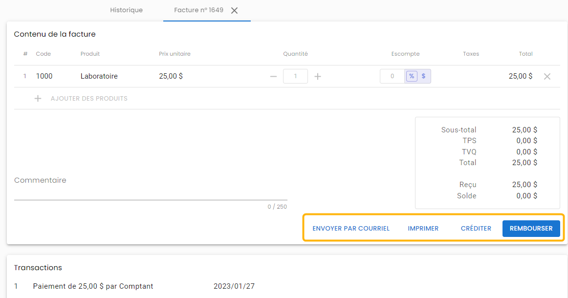The image size is (568, 298).
Task: Switch discount type to percent
Action: (412, 76)
